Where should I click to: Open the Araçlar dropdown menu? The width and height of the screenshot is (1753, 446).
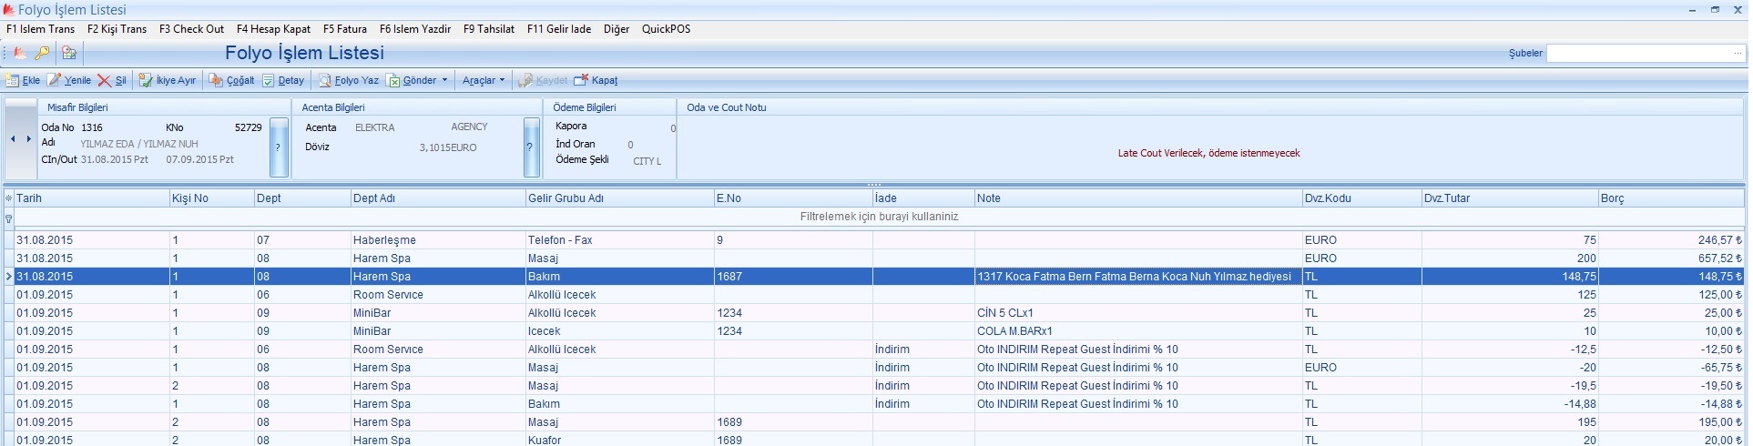pos(483,80)
